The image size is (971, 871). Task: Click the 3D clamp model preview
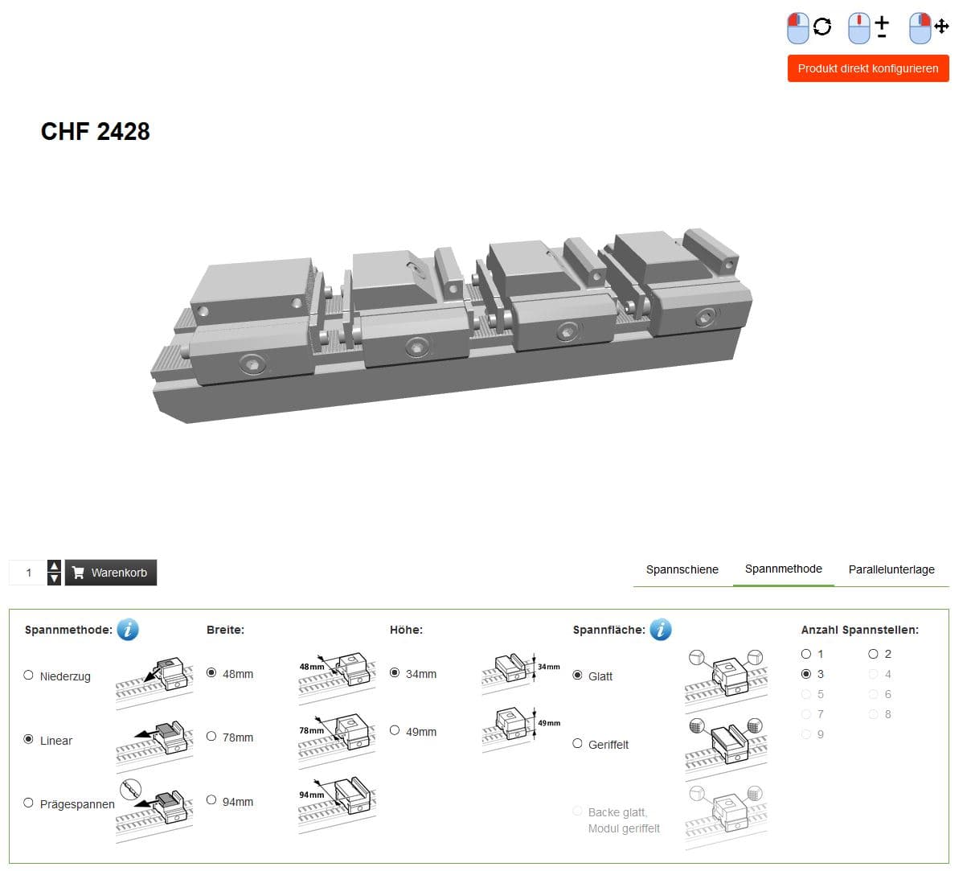453,326
